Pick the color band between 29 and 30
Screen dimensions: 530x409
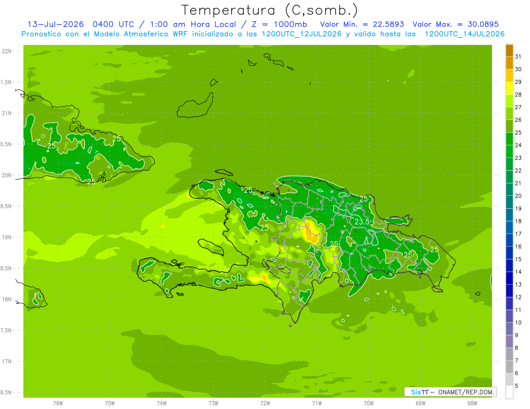(509, 75)
